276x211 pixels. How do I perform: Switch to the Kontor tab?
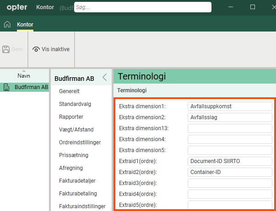pyautogui.click(x=25, y=24)
